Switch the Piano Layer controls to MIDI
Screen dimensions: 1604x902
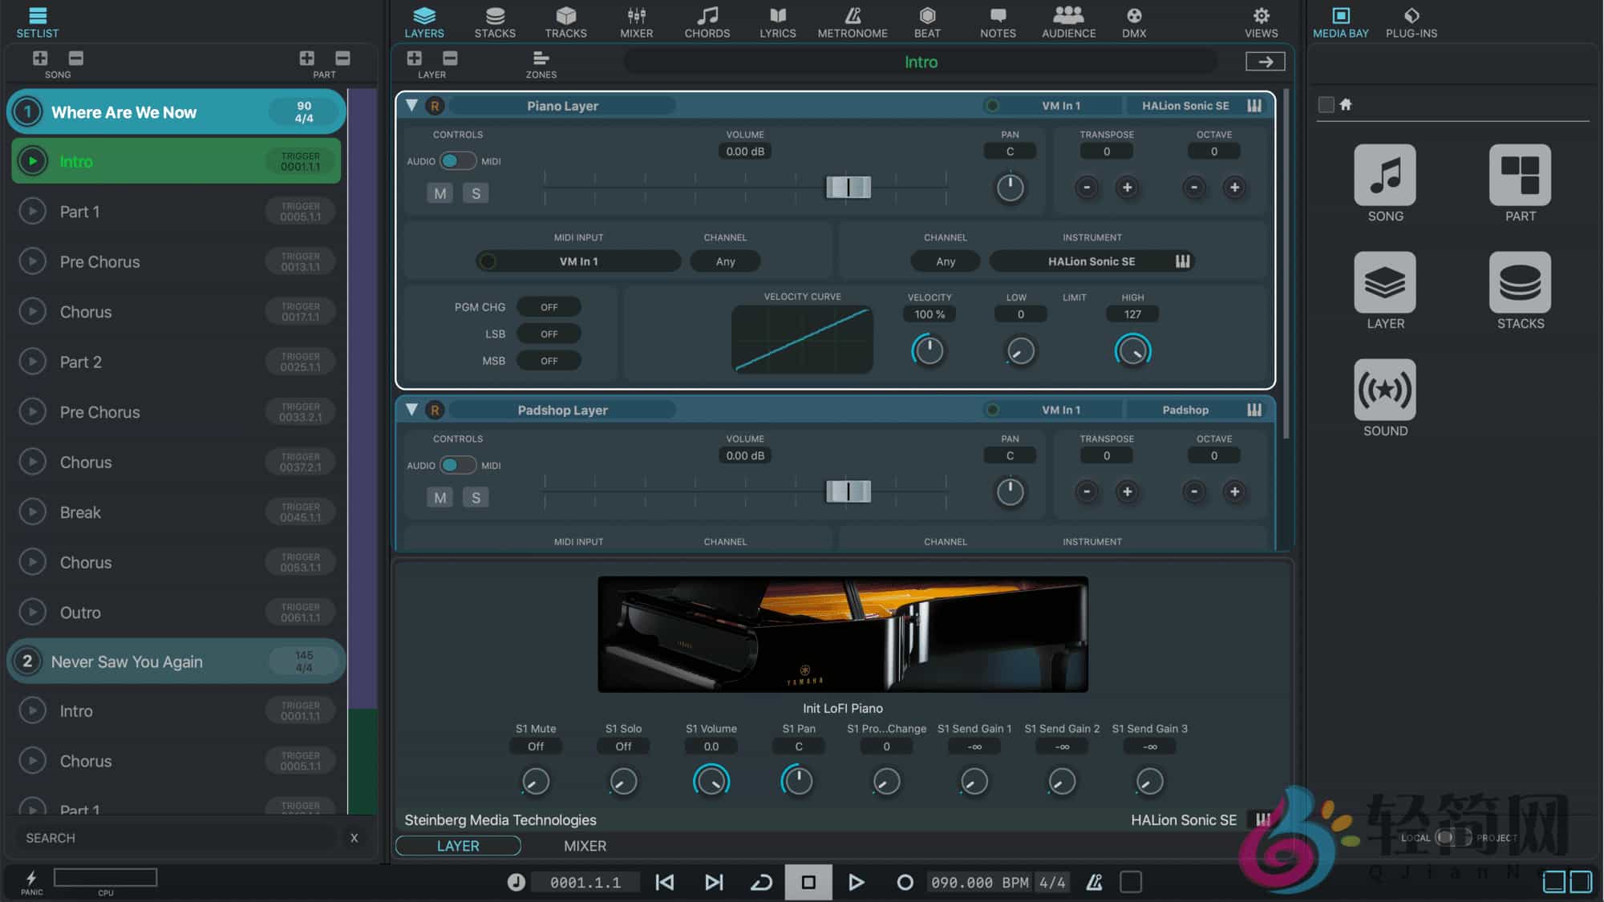[x=490, y=160]
